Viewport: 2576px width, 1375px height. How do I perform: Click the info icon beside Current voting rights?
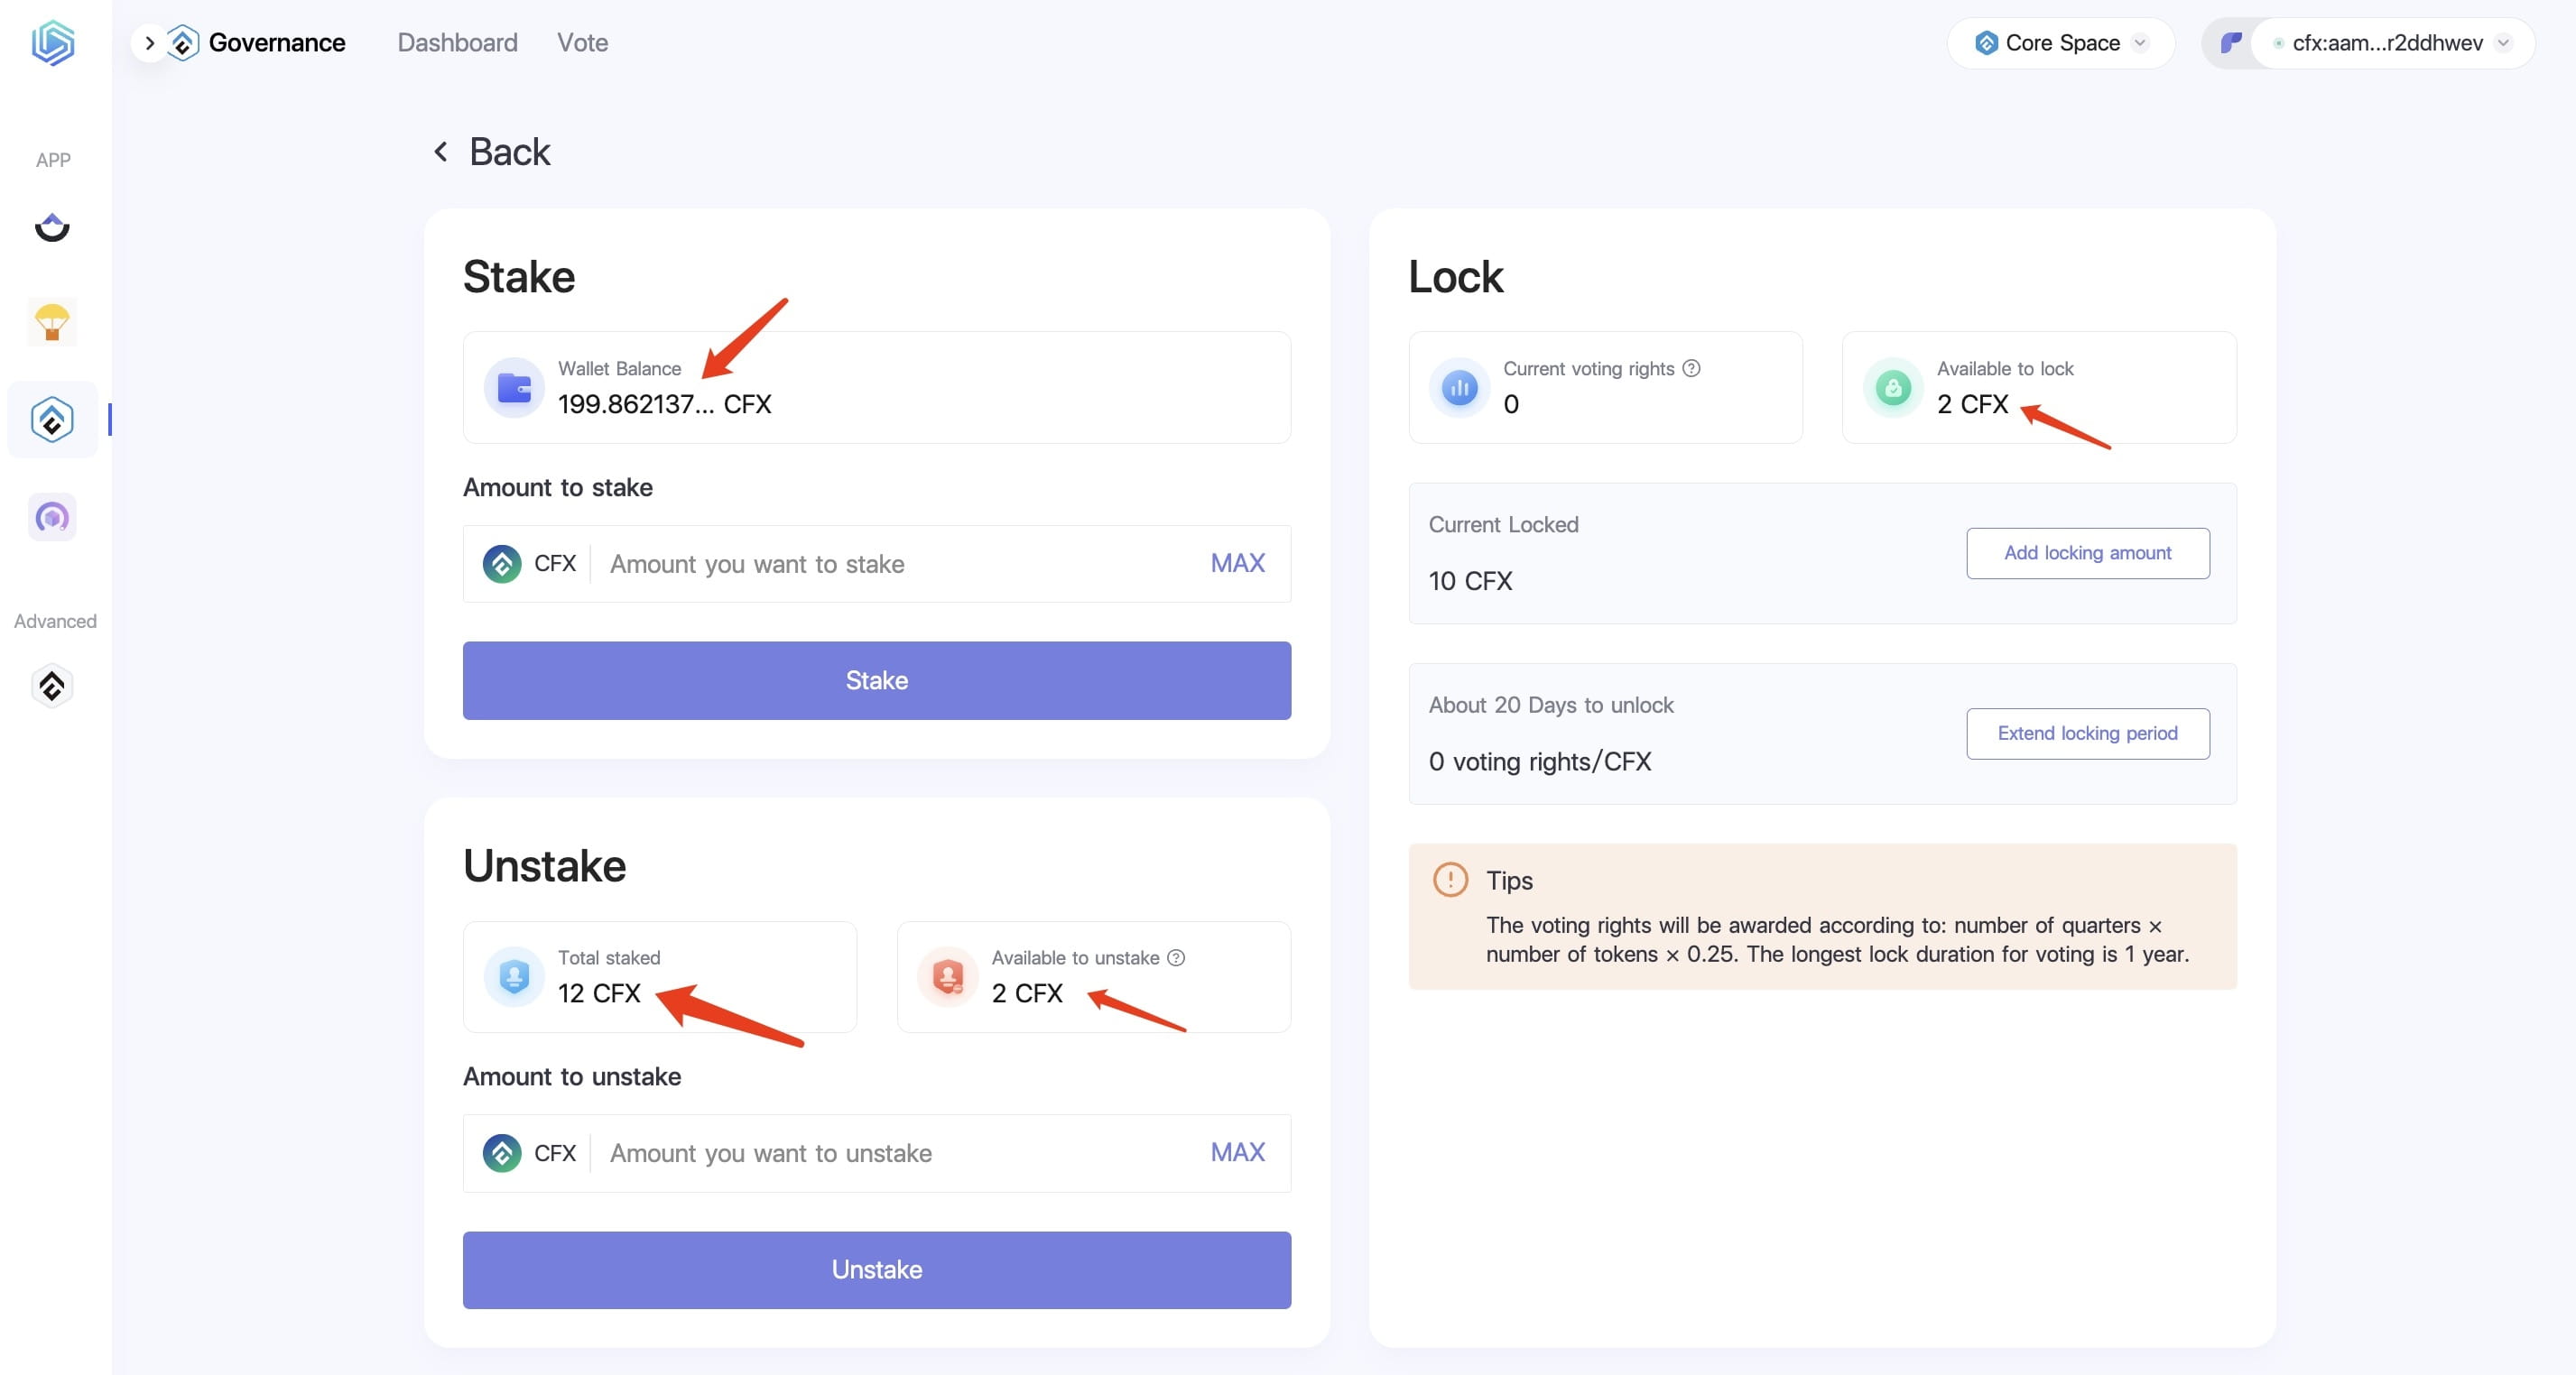1691,368
